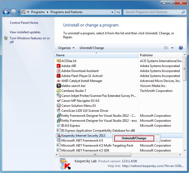Open help with the blue question mark
Screen dimensions: 189x173
181,48
